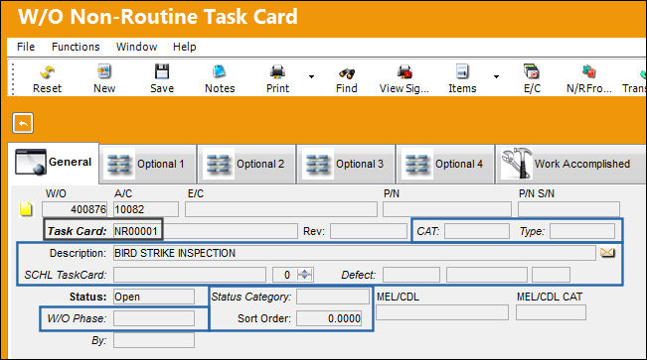Click the By input field

[154, 340]
